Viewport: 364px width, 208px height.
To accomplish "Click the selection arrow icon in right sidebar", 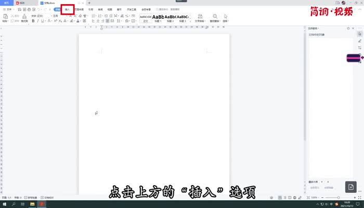I will [359, 33].
